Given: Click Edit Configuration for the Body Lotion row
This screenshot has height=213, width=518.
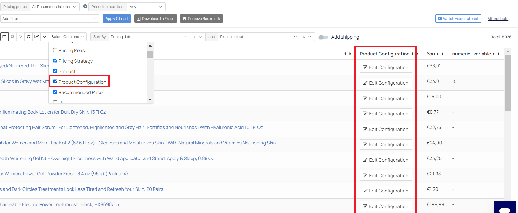Looking at the screenshot, I should pos(386,114).
